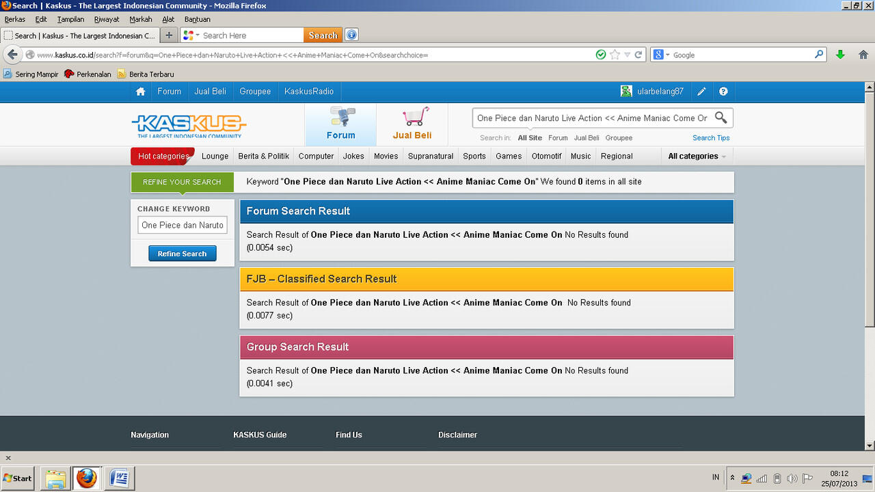Select Jual Beli search scope
Viewport: 875px width, 492px height.
587,138
